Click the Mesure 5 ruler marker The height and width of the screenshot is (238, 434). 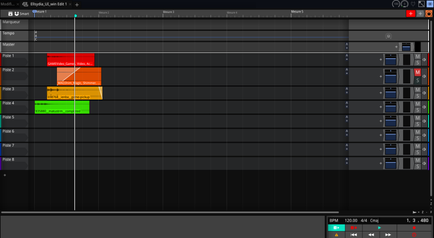coord(297,12)
